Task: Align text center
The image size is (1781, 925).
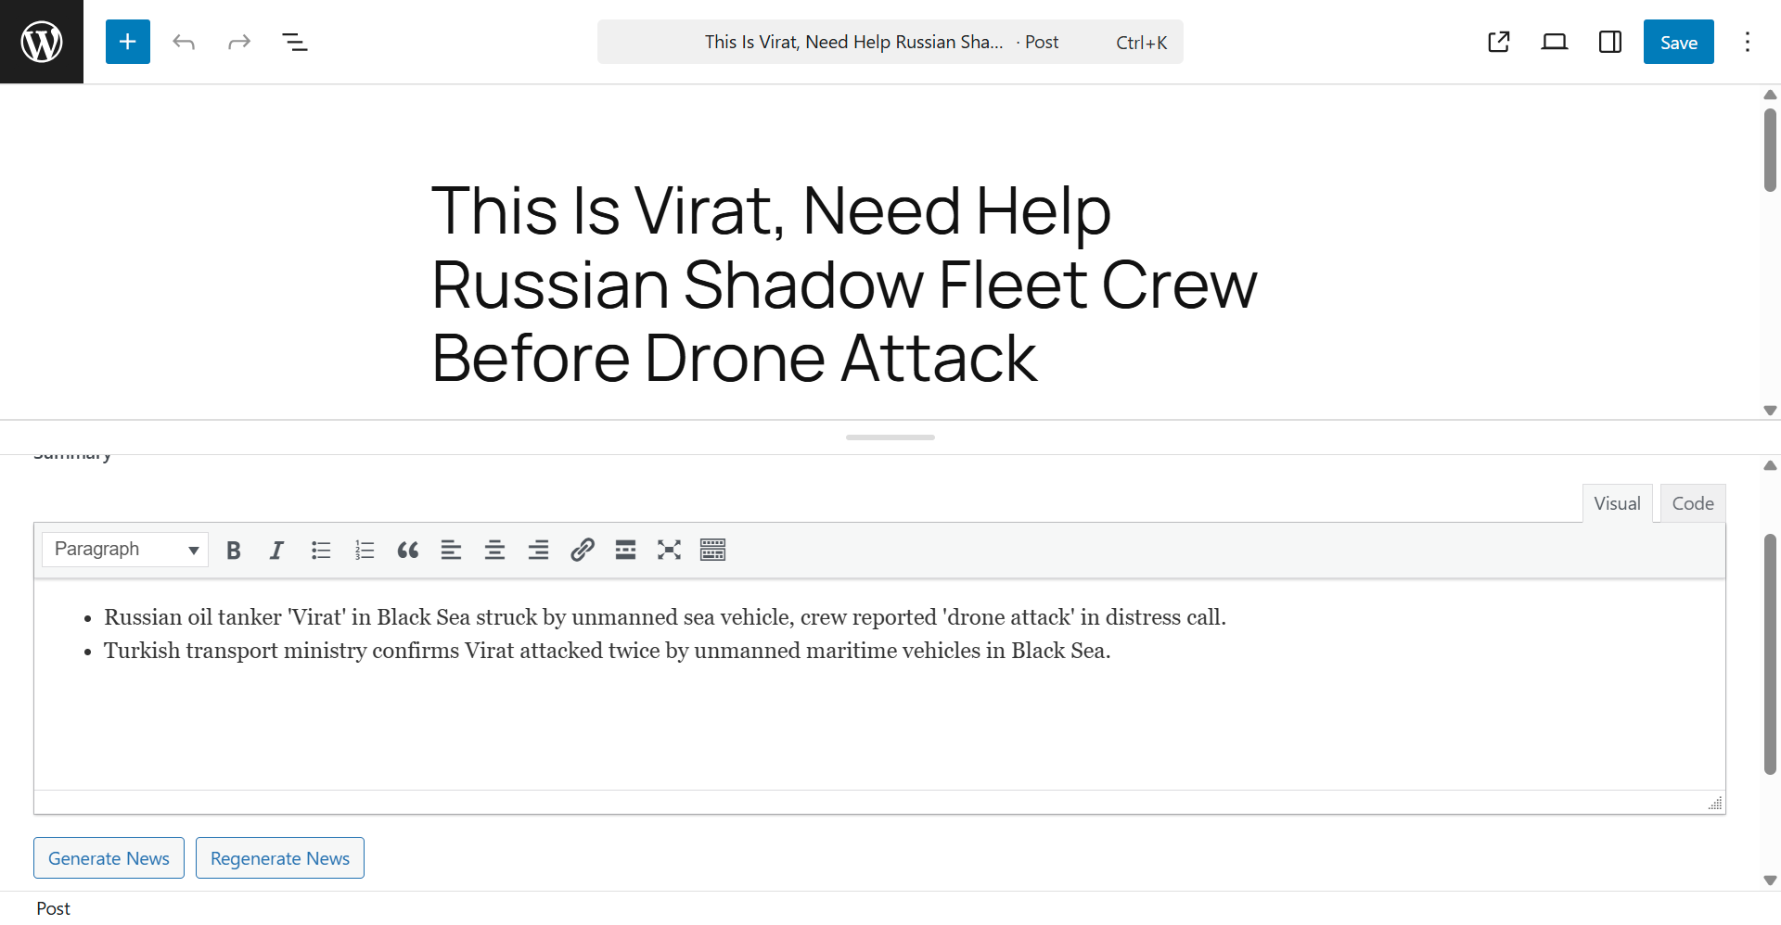Action: point(494,551)
